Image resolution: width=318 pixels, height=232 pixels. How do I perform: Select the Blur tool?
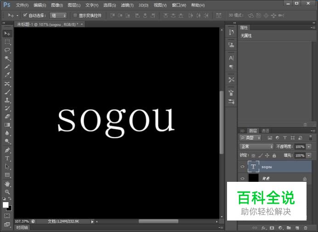(7, 133)
